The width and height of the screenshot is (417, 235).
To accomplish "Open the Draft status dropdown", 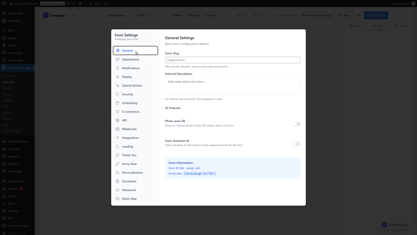I will 142,15.
